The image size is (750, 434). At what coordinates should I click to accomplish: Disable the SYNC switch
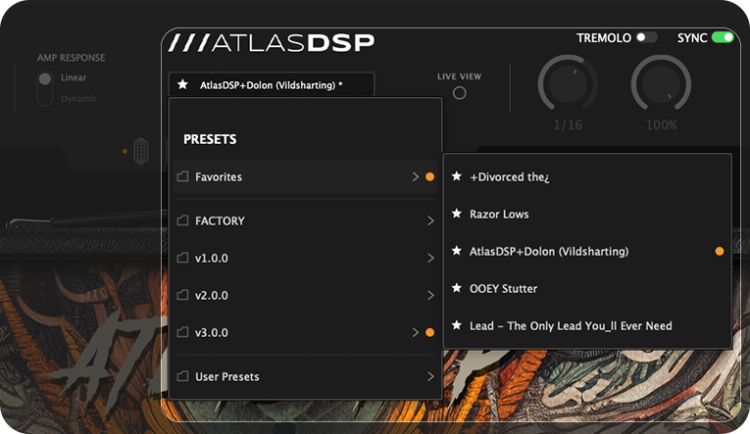[723, 37]
